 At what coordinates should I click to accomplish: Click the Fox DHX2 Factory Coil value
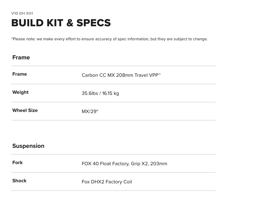[x=107, y=182]
